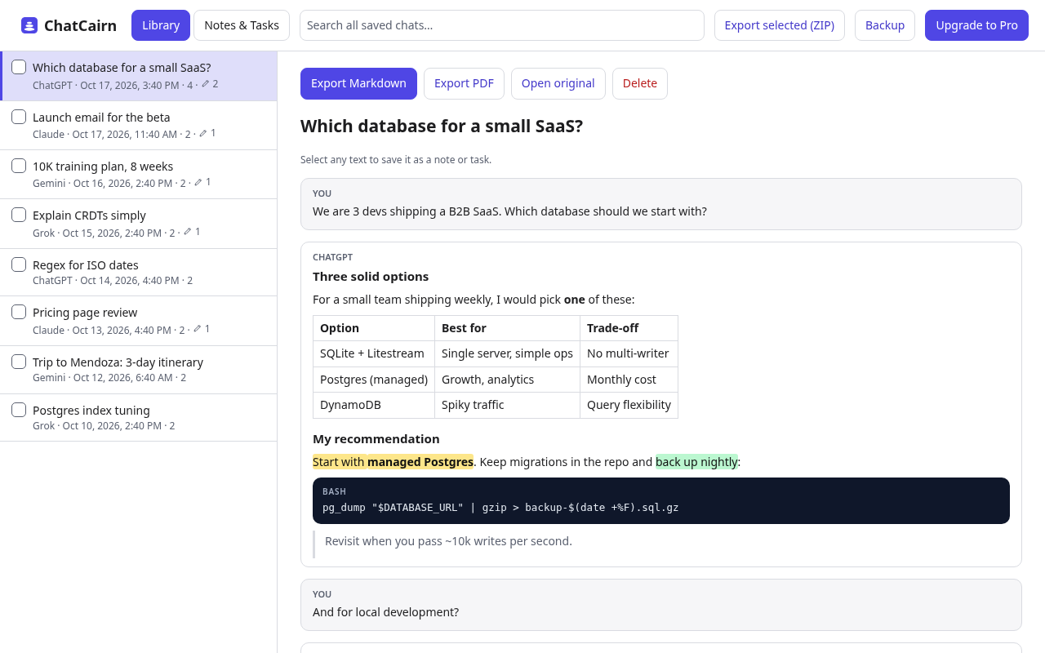Click the chat heading "Which database for a small SaaS?"
The height and width of the screenshot is (653, 1045).
tap(442, 127)
